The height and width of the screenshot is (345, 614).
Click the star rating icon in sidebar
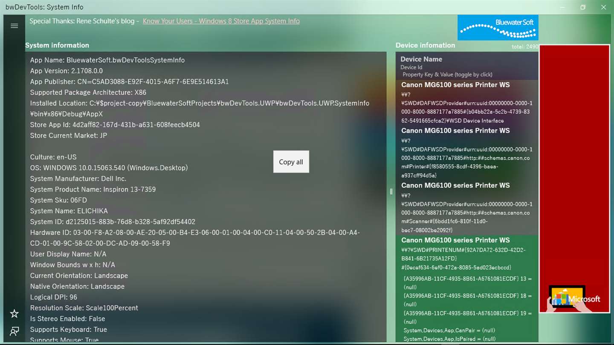(14, 314)
